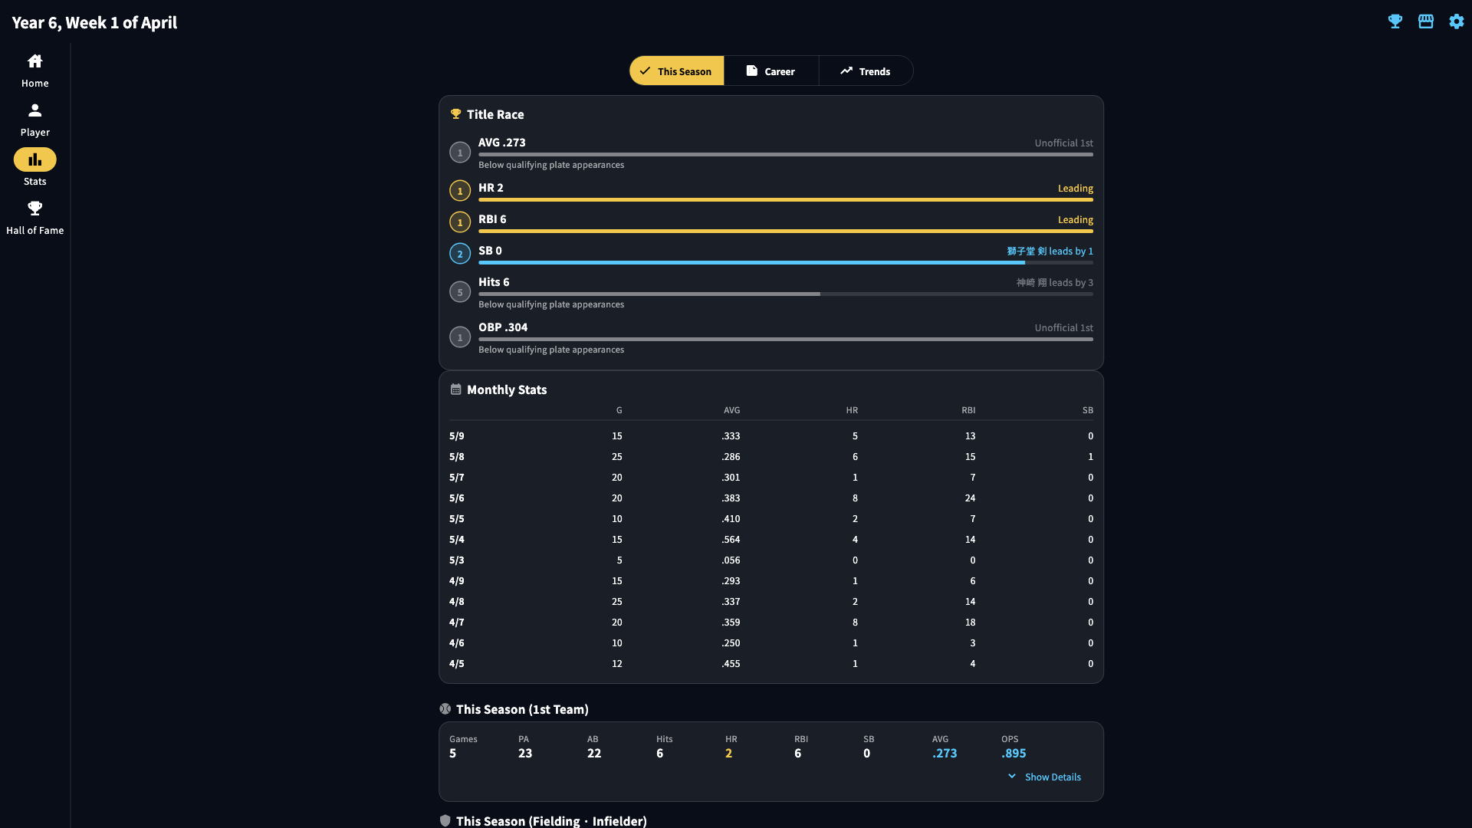The image size is (1472, 828).
Task: Click baseball icon beside This Season (1st Team)
Action: [x=445, y=709]
